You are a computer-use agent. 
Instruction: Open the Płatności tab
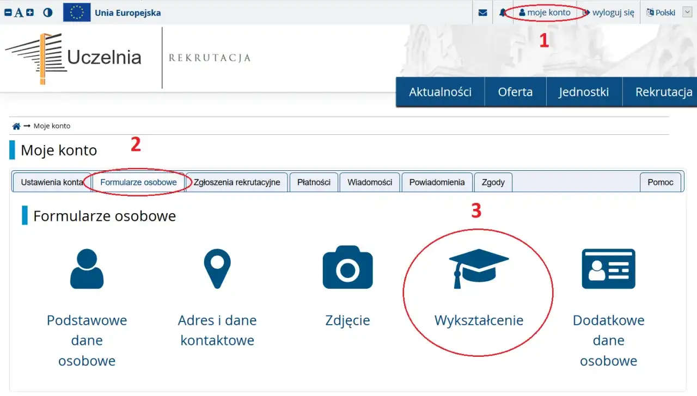[314, 182]
